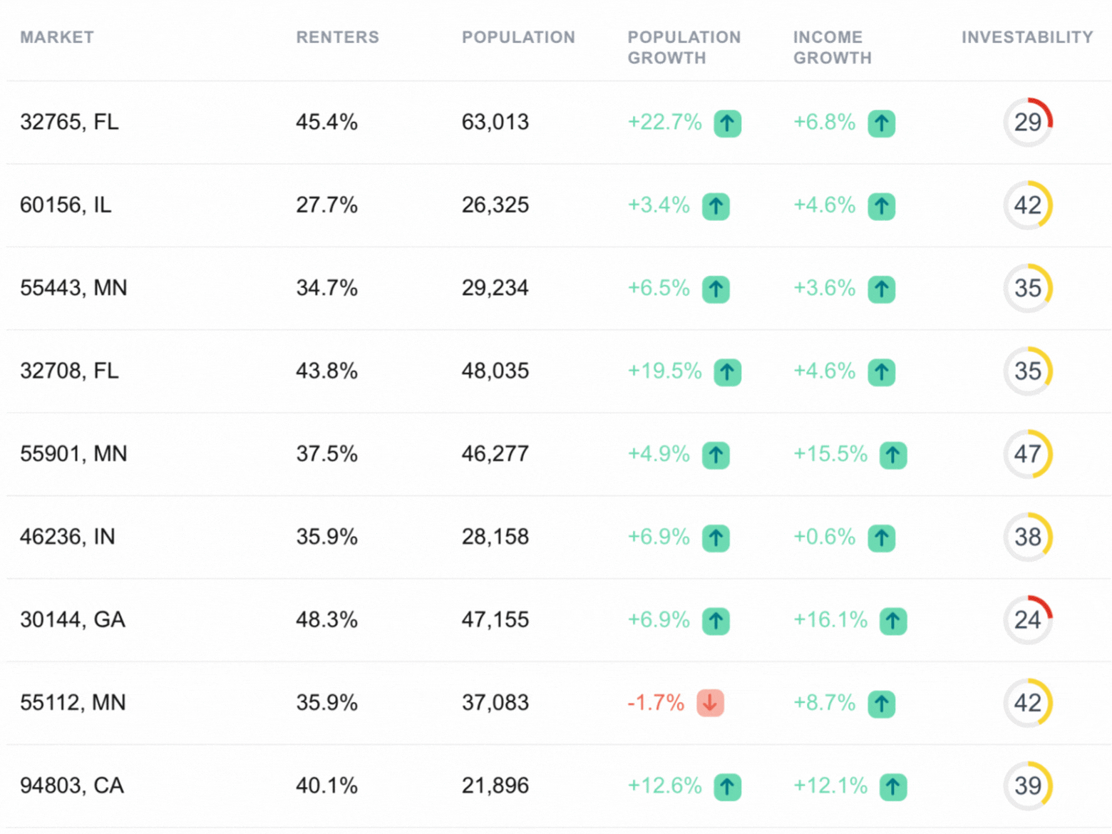The height and width of the screenshot is (834, 1112).
Task: Click the income growth up arrow for 60156, IL
Action: [x=881, y=206]
